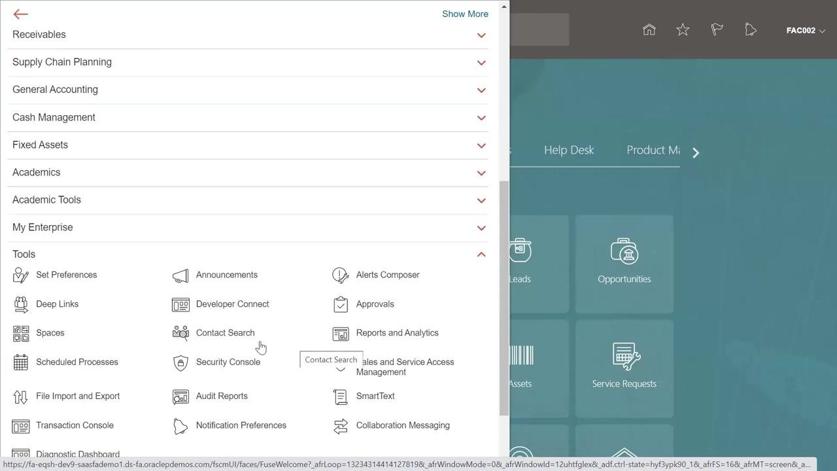Open Transaction Console icon

click(21, 426)
